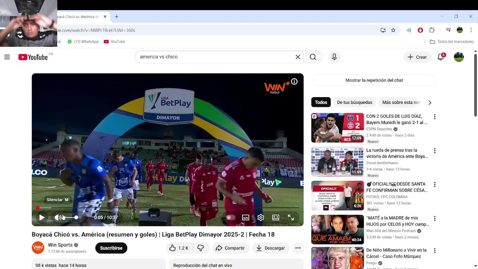Select the Todos filter chip
The image size is (478, 269).
[321, 102]
